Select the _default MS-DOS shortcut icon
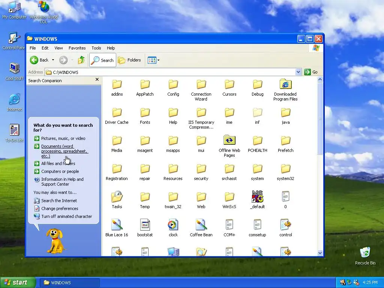This screenshot has height=288, width=384. 257,196
